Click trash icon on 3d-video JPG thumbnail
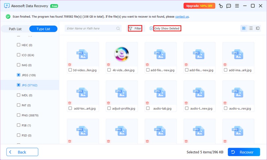 (70, 65)
